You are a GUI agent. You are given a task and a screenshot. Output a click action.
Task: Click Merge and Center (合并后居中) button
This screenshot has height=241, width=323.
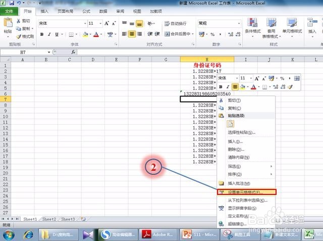click(177, 34)
